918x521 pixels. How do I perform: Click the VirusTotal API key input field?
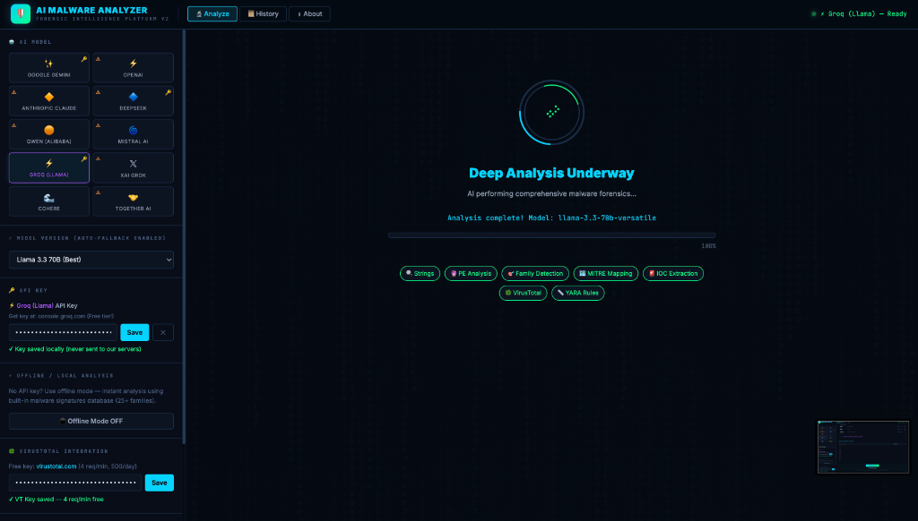pyautogui.click(x=75, y=483)
